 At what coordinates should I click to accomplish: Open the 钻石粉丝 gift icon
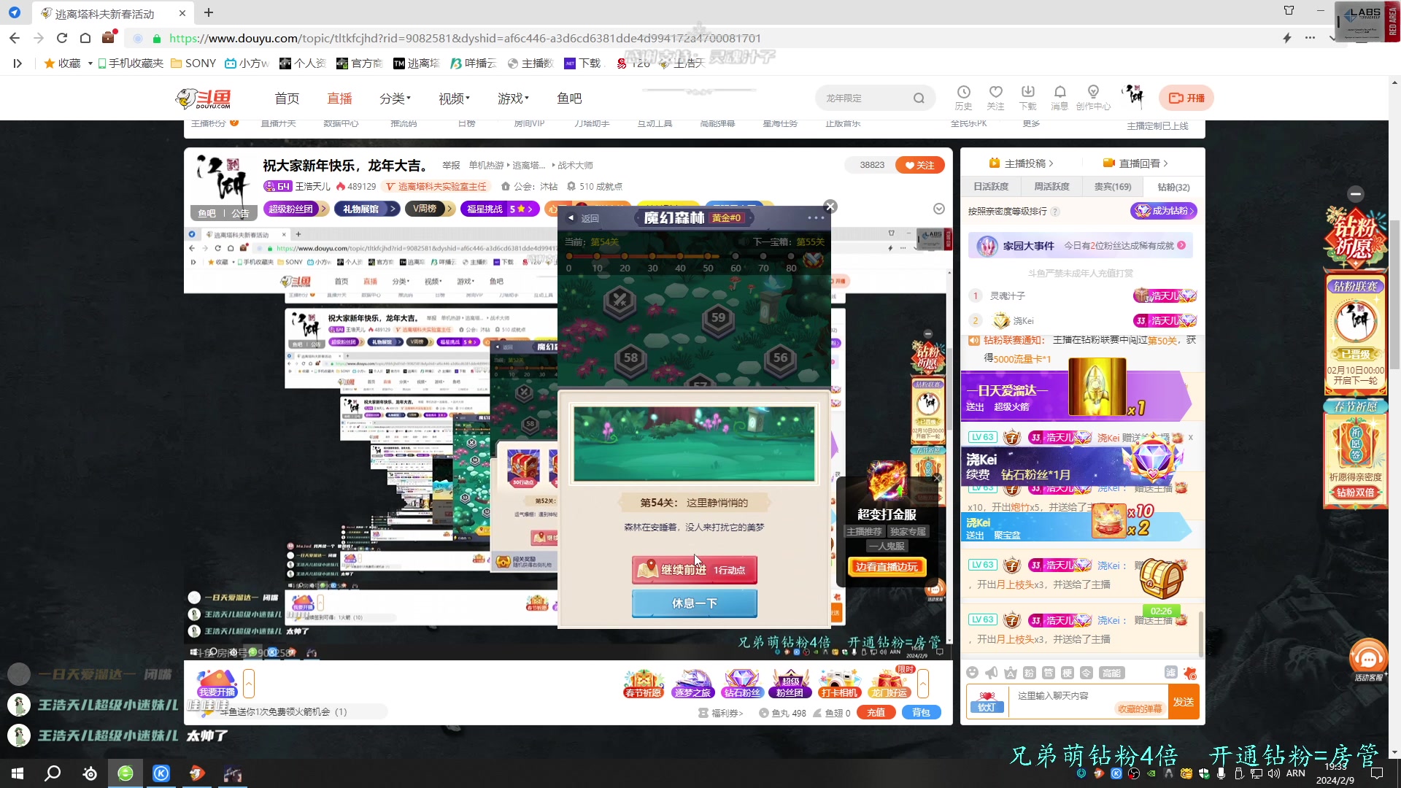(742, 684)
